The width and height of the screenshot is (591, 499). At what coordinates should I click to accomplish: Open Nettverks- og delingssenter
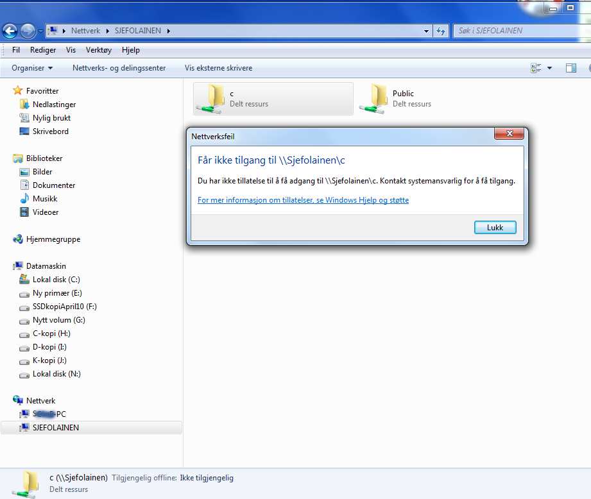(x=119, y=68)
